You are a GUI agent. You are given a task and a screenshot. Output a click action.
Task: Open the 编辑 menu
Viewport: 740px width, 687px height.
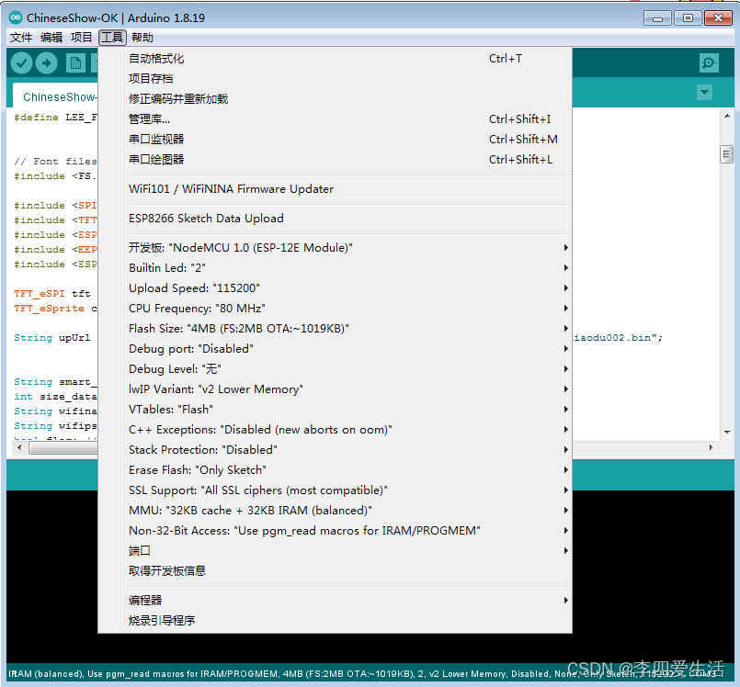click(x=51, y=38)
